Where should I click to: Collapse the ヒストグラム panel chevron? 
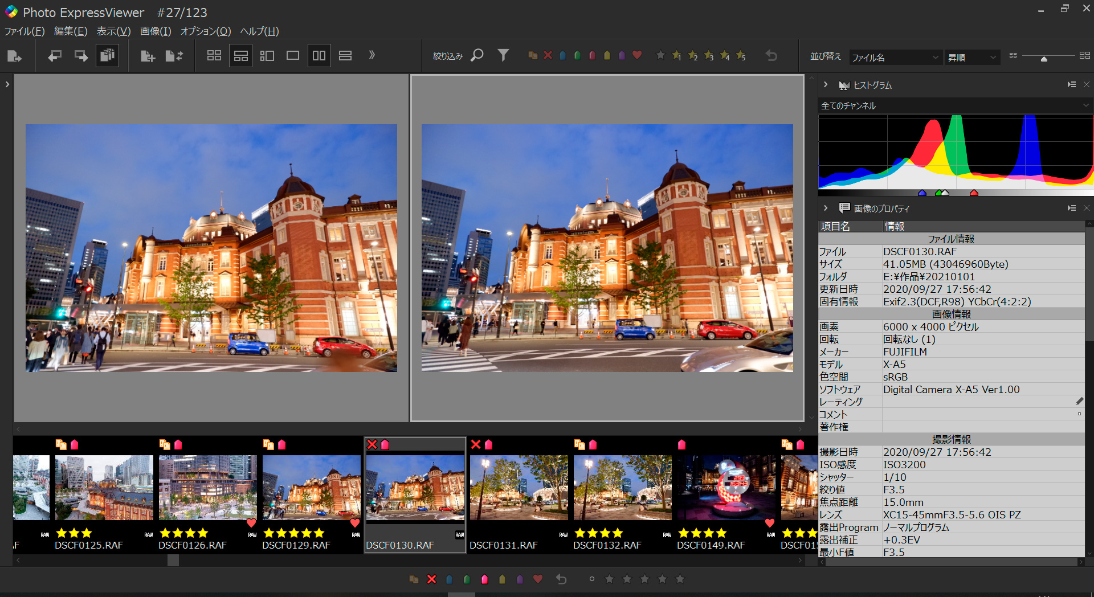point(826,84)
